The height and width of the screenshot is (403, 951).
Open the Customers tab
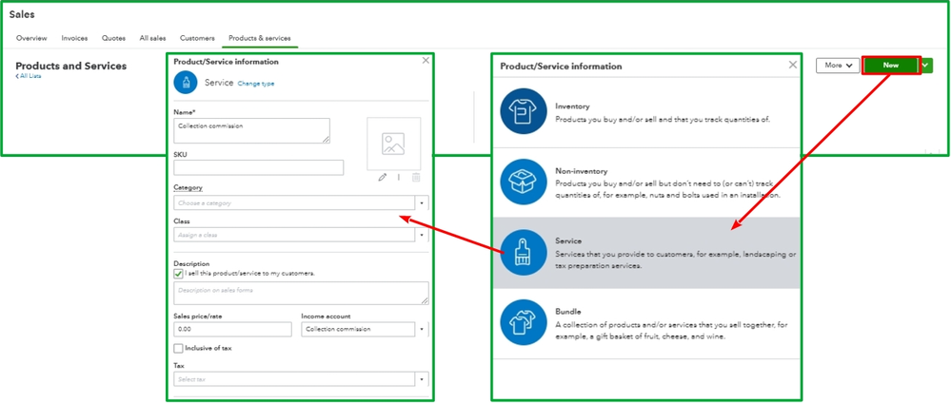pos(197,38)
